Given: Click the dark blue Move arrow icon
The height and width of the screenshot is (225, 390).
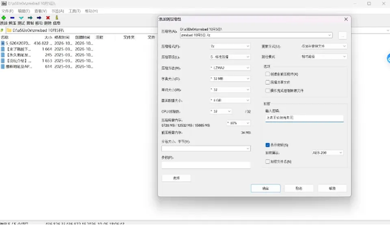Looking at the screenshot, I should (39, 17).
